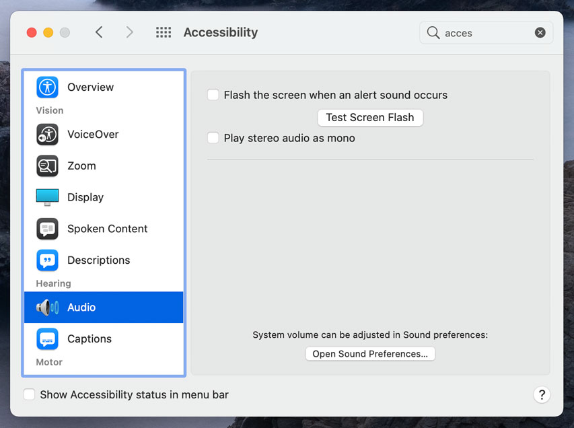
Task: Select the VoiceOver icon in the sidebar
Action: point(46,135)
